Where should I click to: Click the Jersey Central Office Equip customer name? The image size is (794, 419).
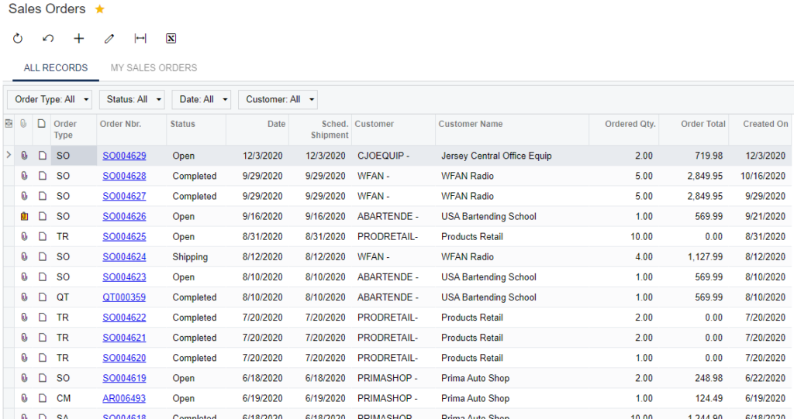coord(496,156)
